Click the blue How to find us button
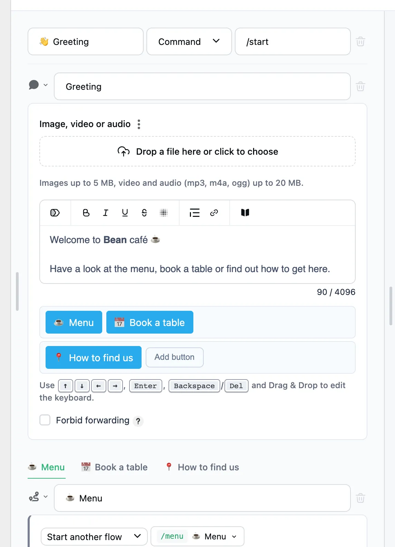Viewport: 395px width, 547px height. pyautogui.click(x=94, y=357)
